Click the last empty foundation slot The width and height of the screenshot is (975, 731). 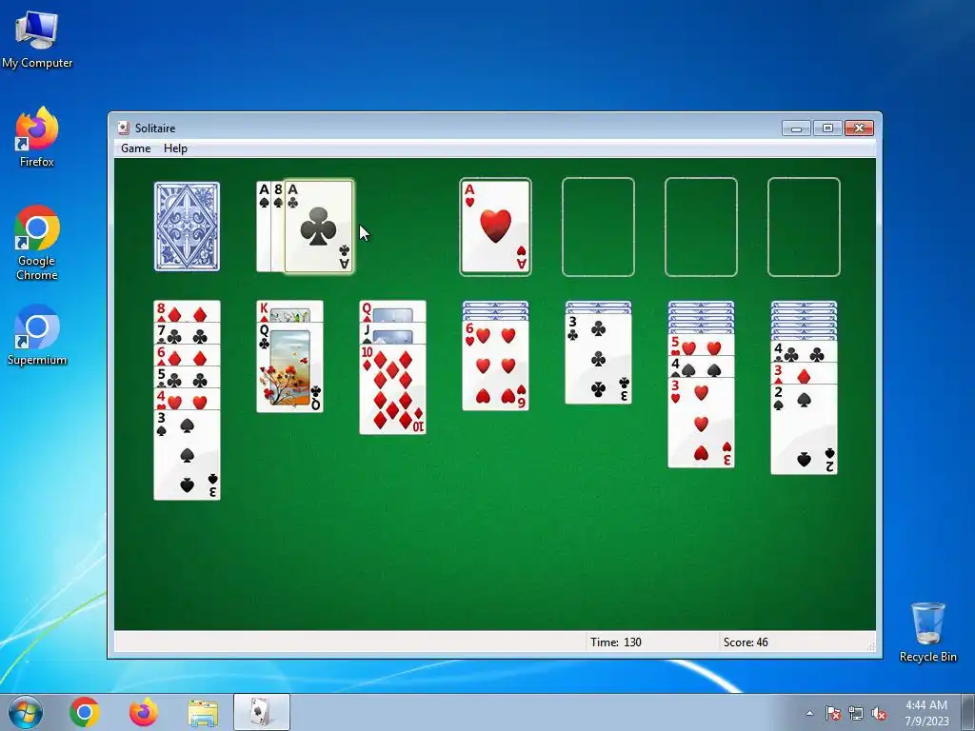(x=804, y=227)
